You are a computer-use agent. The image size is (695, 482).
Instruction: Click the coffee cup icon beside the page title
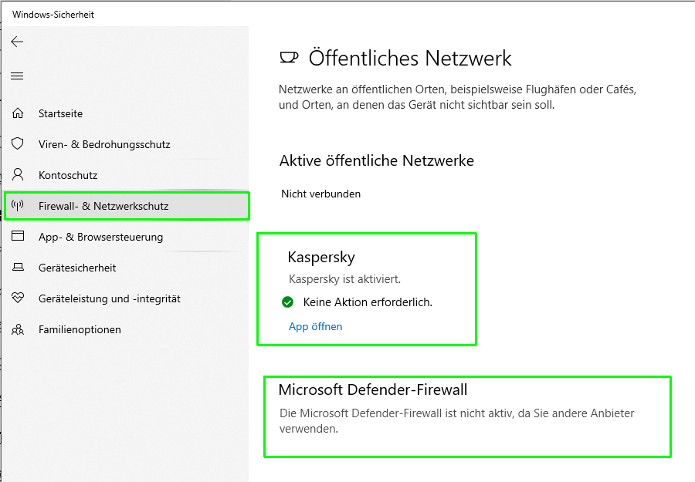[x=289, y=58]
